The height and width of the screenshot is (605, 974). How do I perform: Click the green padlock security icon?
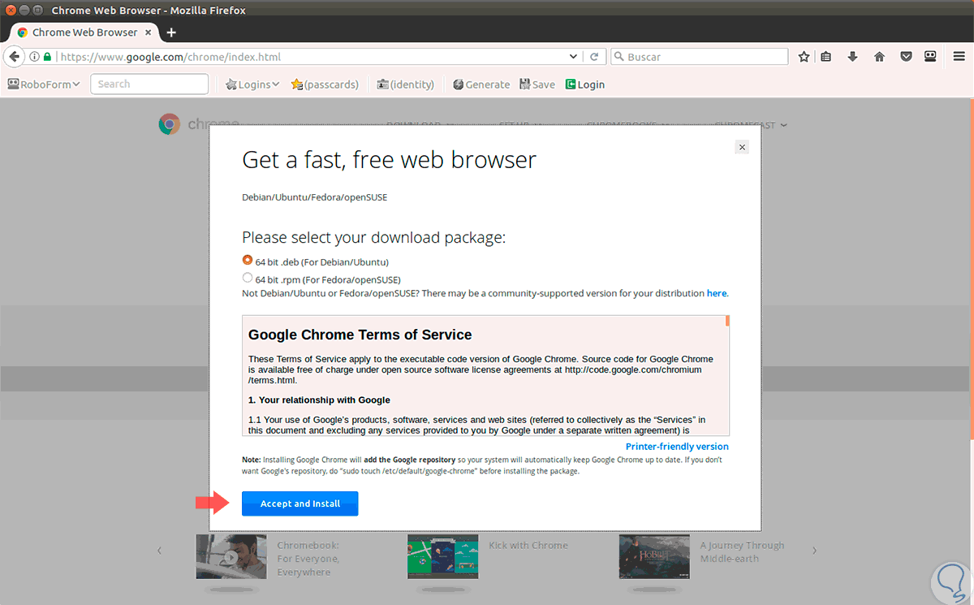[x=47, y=57]
